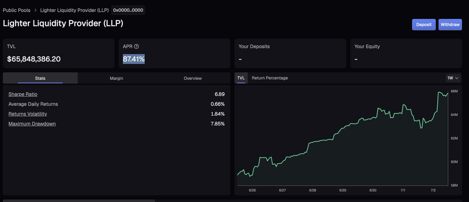This screenshot has width=469, height=202.
Task: Click the $65,848,386.20 TVL value
Action: click(34, 59)
